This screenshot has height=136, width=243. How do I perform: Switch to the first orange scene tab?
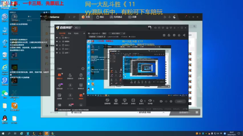point(62,33)
